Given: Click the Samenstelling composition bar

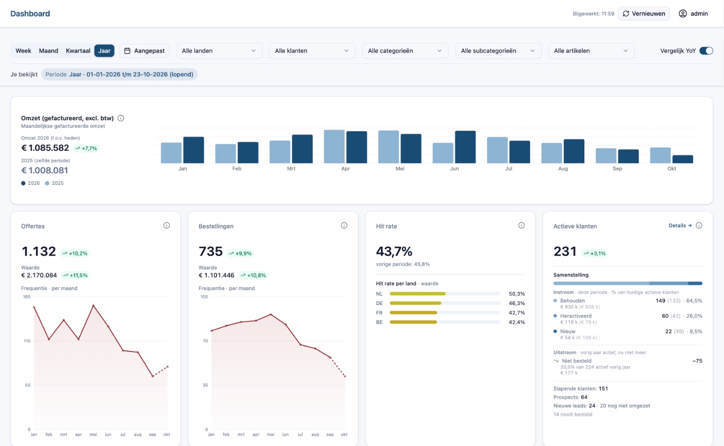Looking at the screenshot, I should tap(628, 283).
